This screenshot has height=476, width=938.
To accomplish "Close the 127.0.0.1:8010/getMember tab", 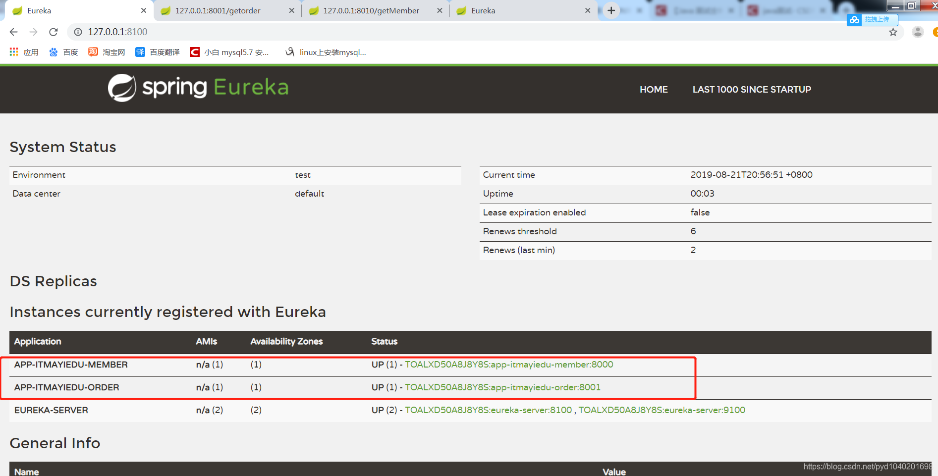I will point(440,10).
